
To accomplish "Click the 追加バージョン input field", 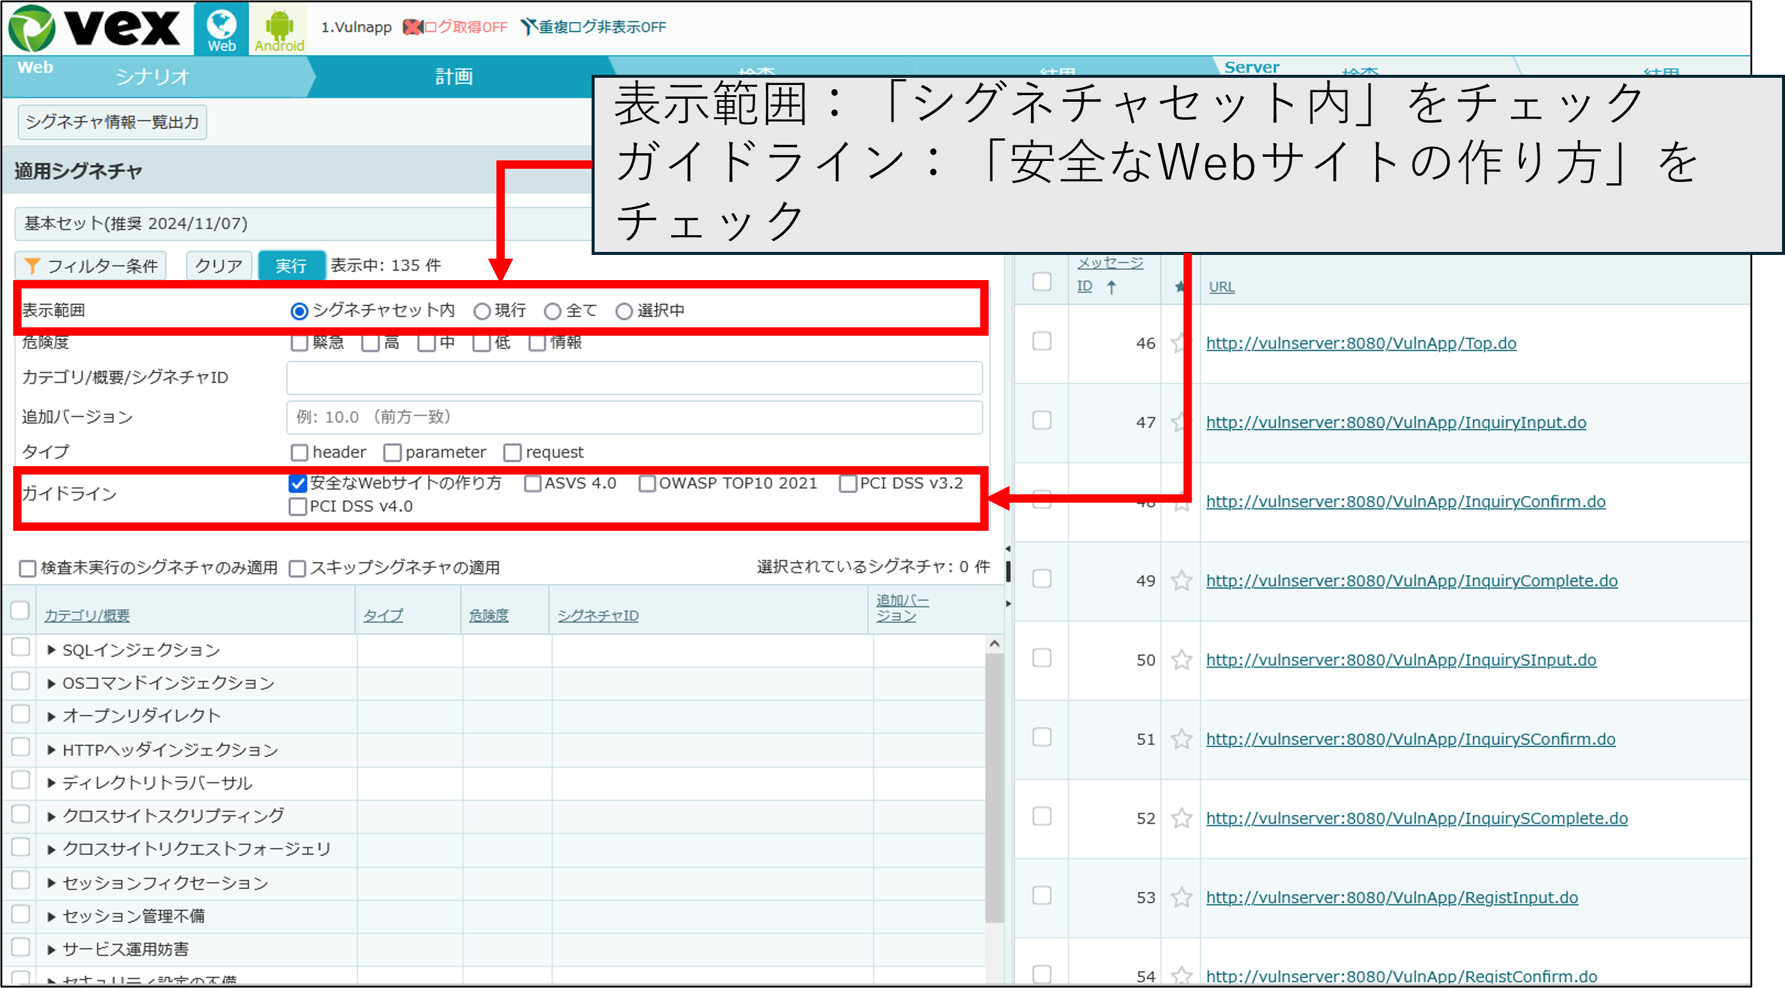I will pos(634,417).
